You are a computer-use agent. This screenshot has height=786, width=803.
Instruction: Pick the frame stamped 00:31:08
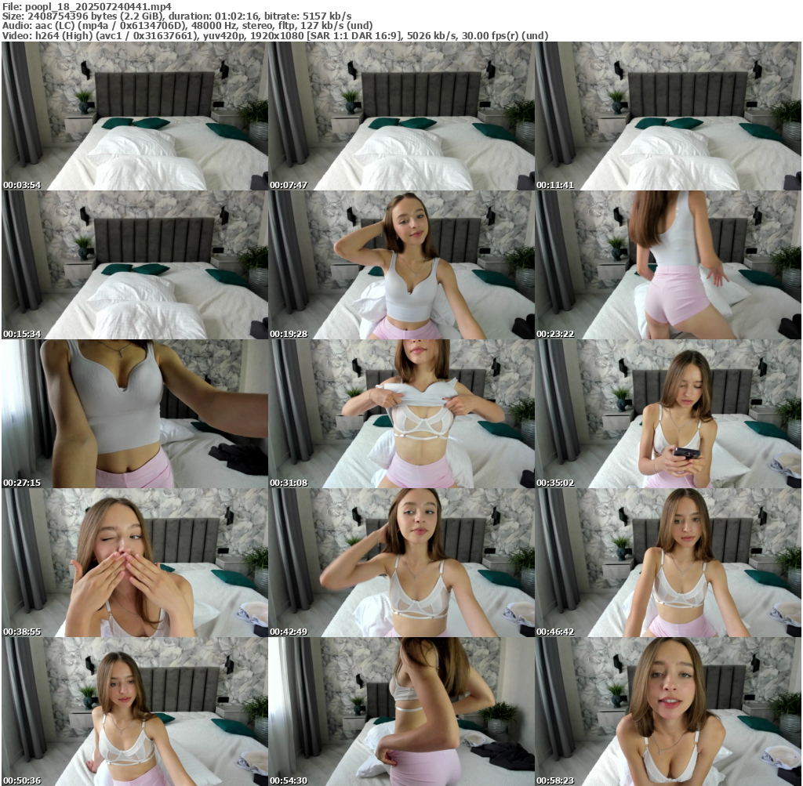(401, 414)
